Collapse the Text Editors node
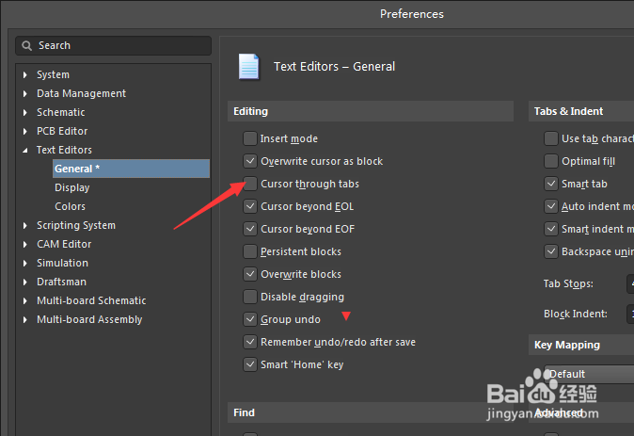Screen dimensions: 634x436 tap(25, 150)
